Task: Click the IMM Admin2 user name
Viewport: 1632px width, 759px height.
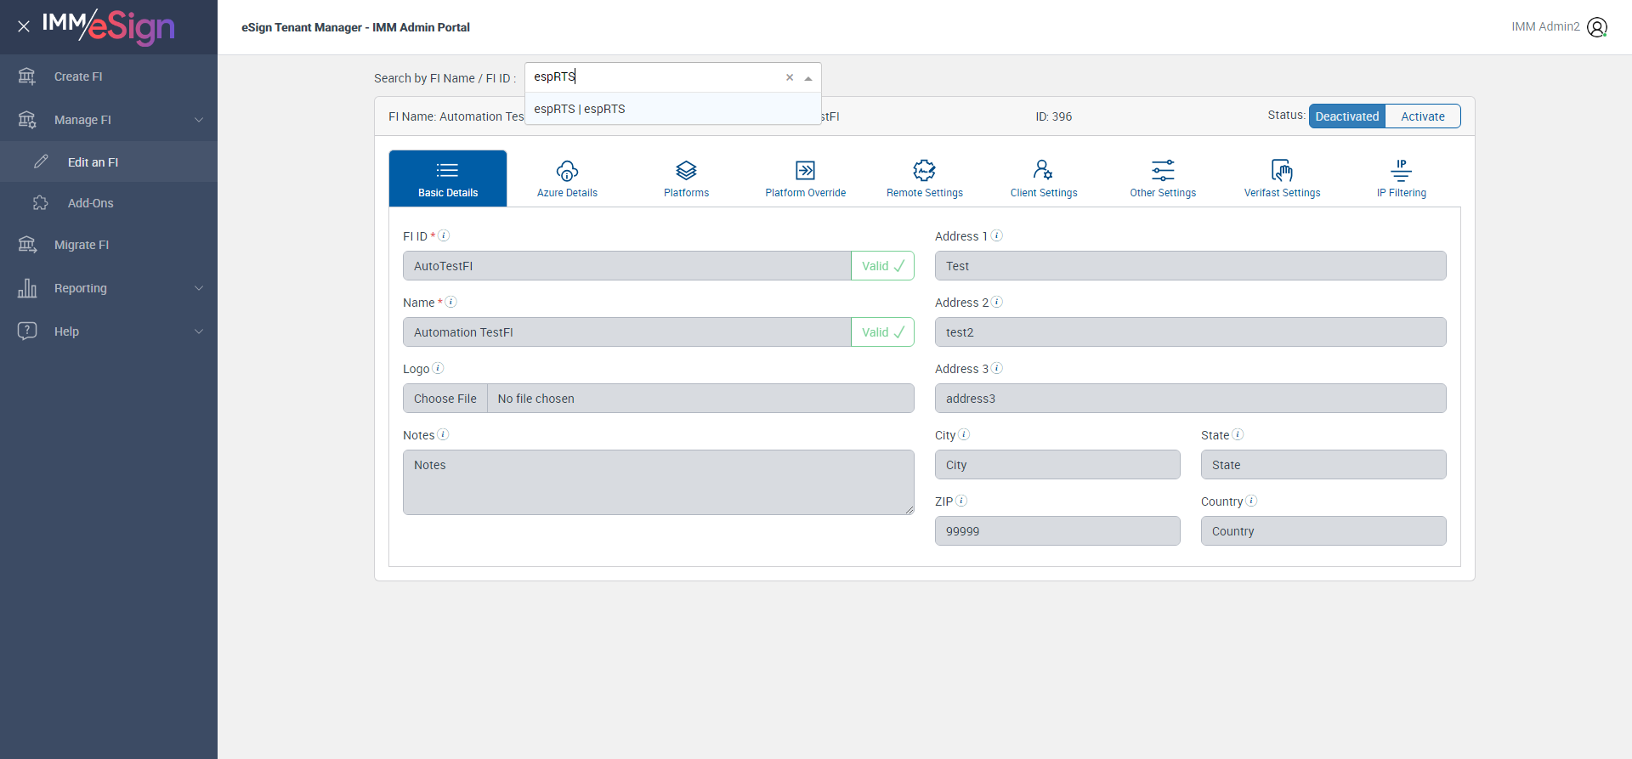Action: 1545,27
